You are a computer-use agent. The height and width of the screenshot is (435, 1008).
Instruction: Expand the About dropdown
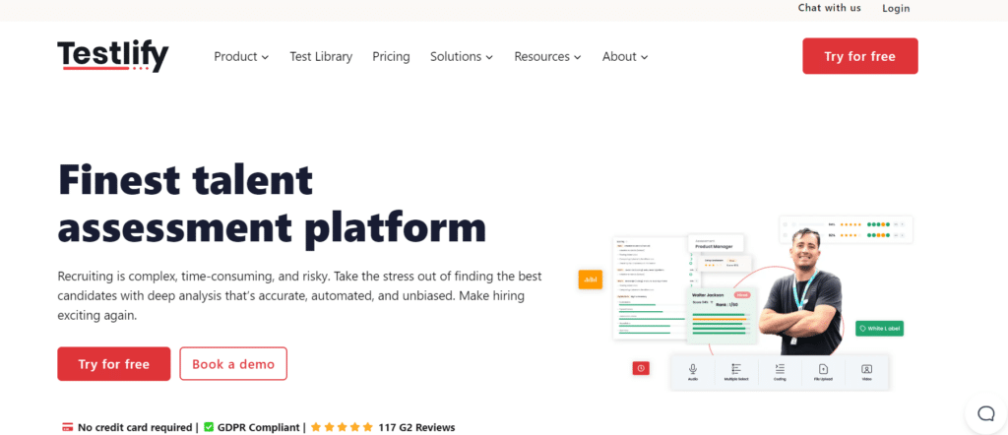click(x=625, y=56)
